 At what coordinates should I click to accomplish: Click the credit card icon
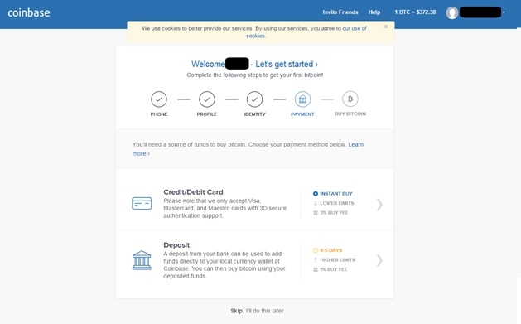coord(142,203)
